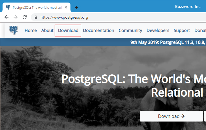The height and width of the screenshot is (130, 206).
Task: Click the PostgreSQL favicon in the tab
Action: click(8, 7)
